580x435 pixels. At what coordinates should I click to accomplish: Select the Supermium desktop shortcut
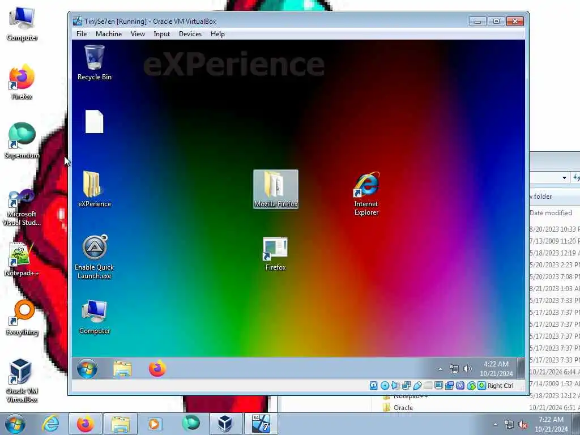[x=22, y=140]
